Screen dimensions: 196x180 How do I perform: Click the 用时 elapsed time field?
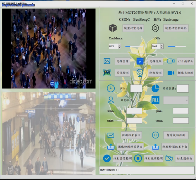click(136, 88)
